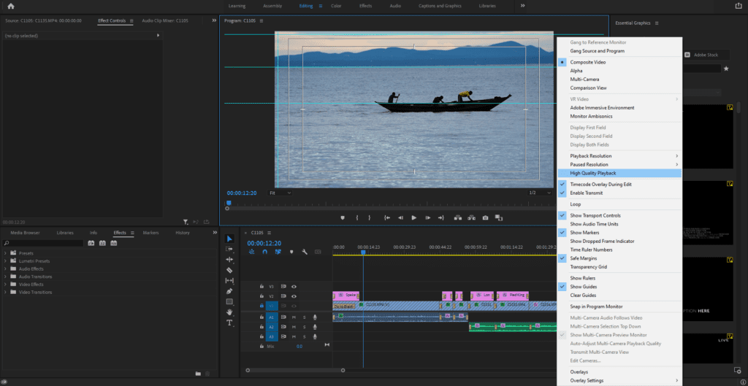Switch to the Color workspace tab
The image size is (748, 386).
pos(336,6)
